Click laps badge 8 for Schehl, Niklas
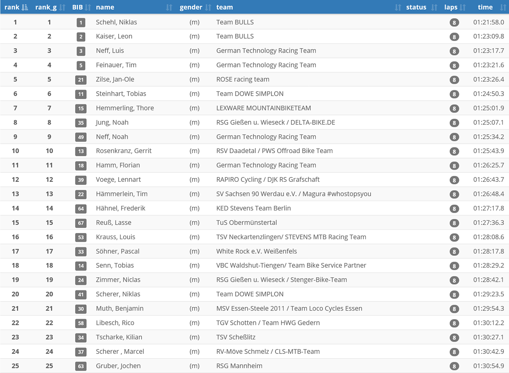This screenshot has width=509, height=373. [x=454, y=22]
